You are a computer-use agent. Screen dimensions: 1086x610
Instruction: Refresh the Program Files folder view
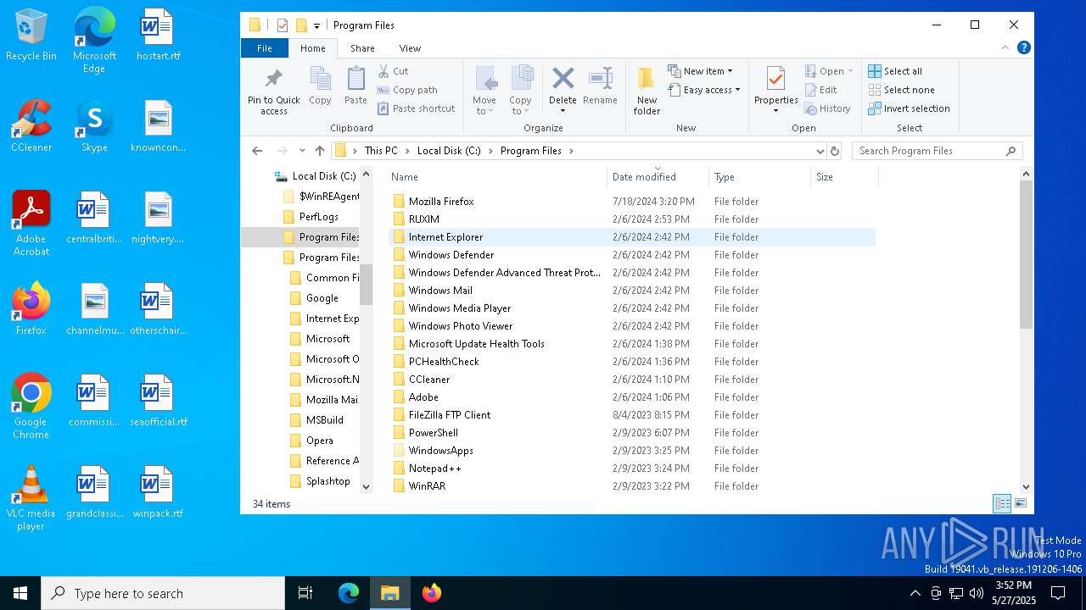pyautogui.click(x=835, y=151)
